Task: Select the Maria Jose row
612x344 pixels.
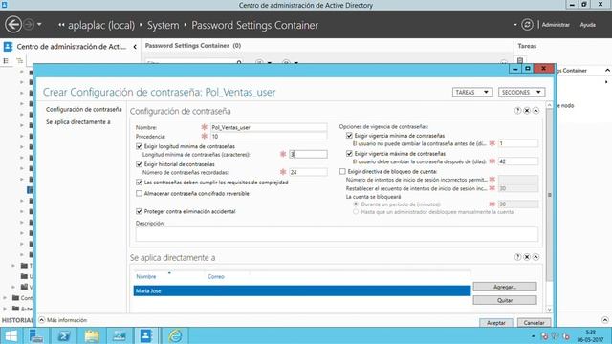Action: coord(302,290)
